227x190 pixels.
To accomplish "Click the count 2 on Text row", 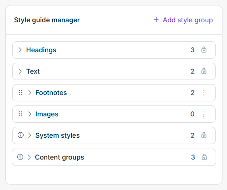I will pyautogui.click(x=192, y=71).
